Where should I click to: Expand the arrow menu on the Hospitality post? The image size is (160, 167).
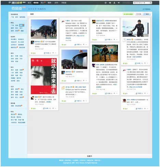86,81
